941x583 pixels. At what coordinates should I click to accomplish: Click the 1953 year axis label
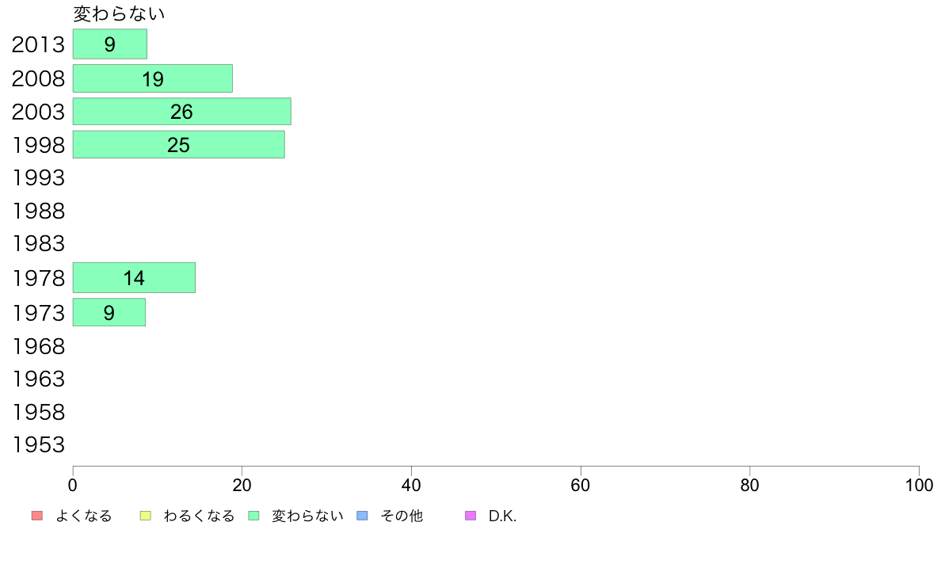click(38, 445)
